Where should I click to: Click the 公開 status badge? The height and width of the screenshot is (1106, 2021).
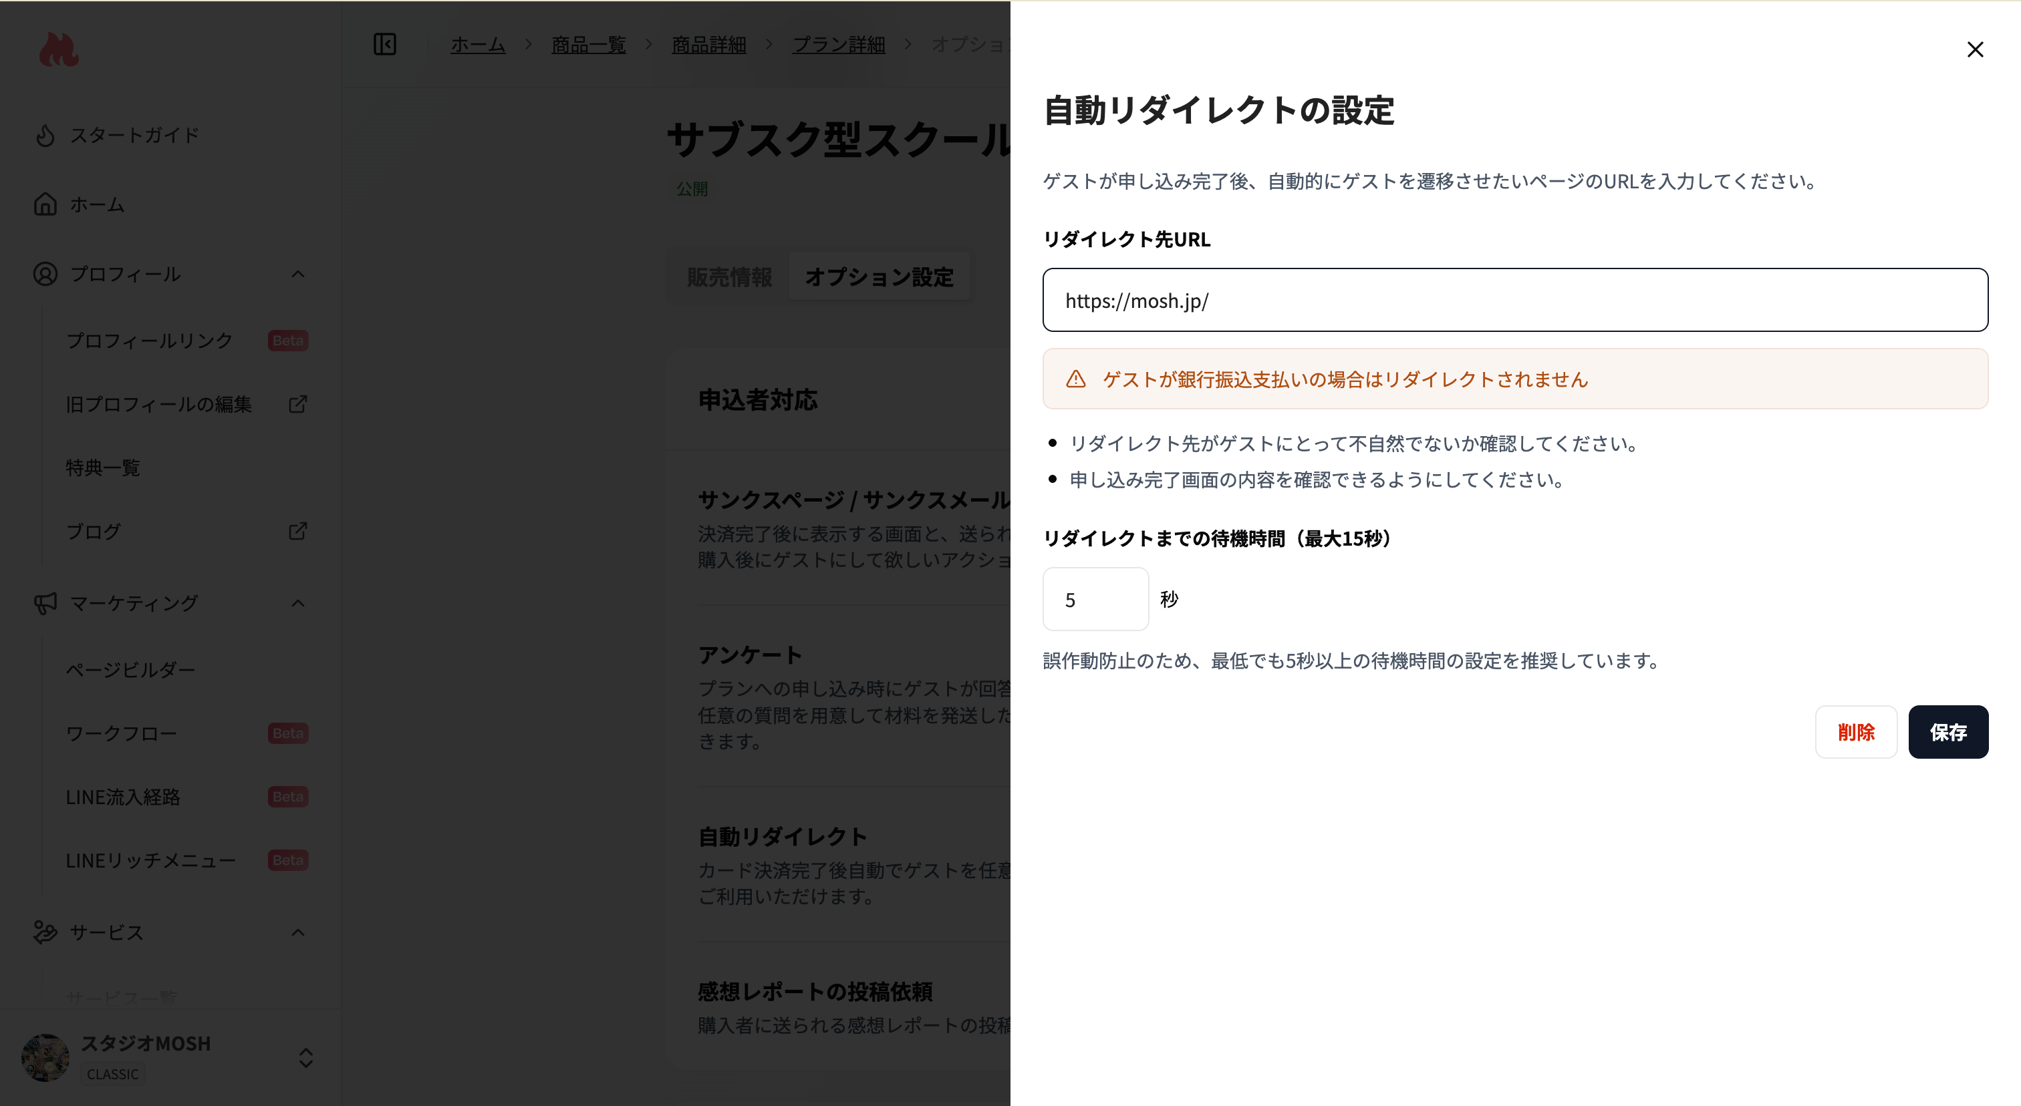(692, 189)
